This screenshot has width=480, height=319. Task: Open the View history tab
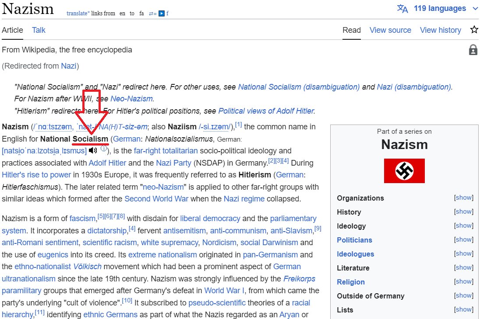441,30
